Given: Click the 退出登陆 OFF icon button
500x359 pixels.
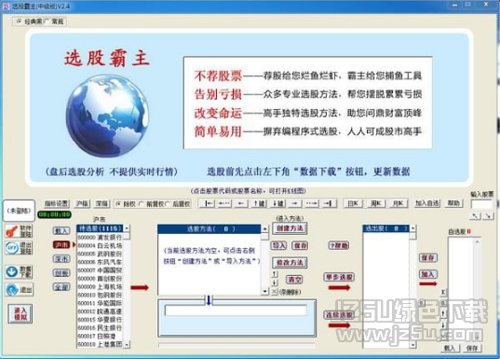Looking at the screenshot, I should pos(19,248).
